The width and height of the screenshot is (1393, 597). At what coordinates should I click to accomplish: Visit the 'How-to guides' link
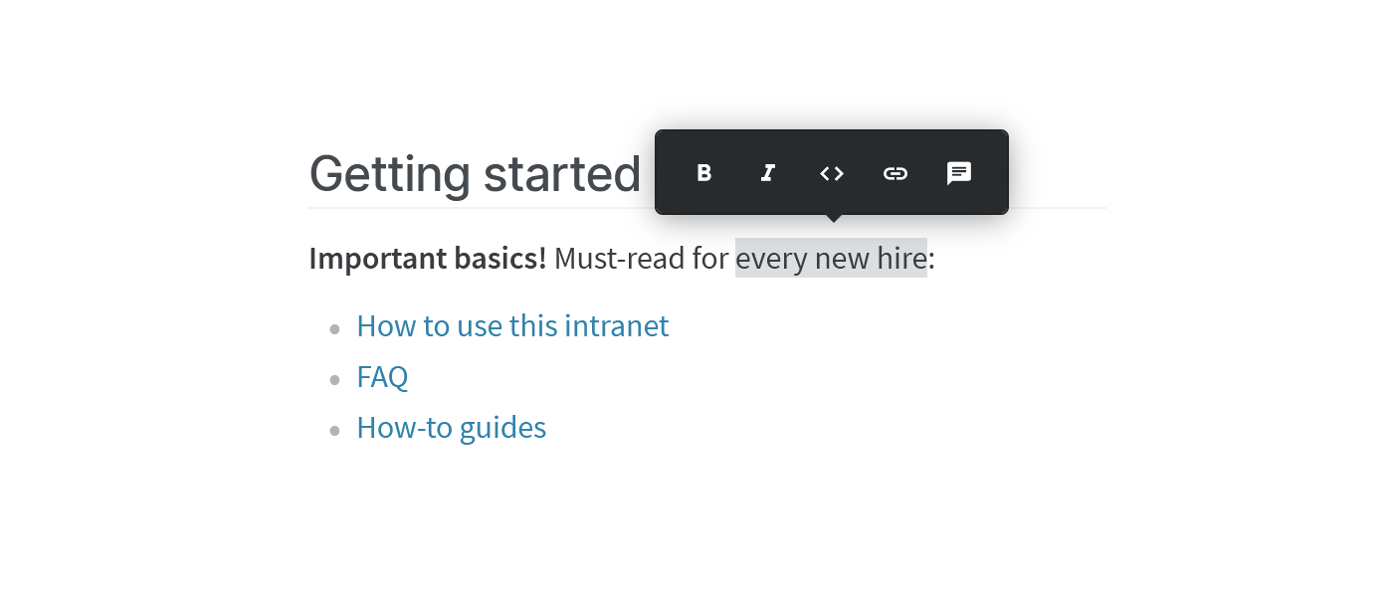point(451,427)
